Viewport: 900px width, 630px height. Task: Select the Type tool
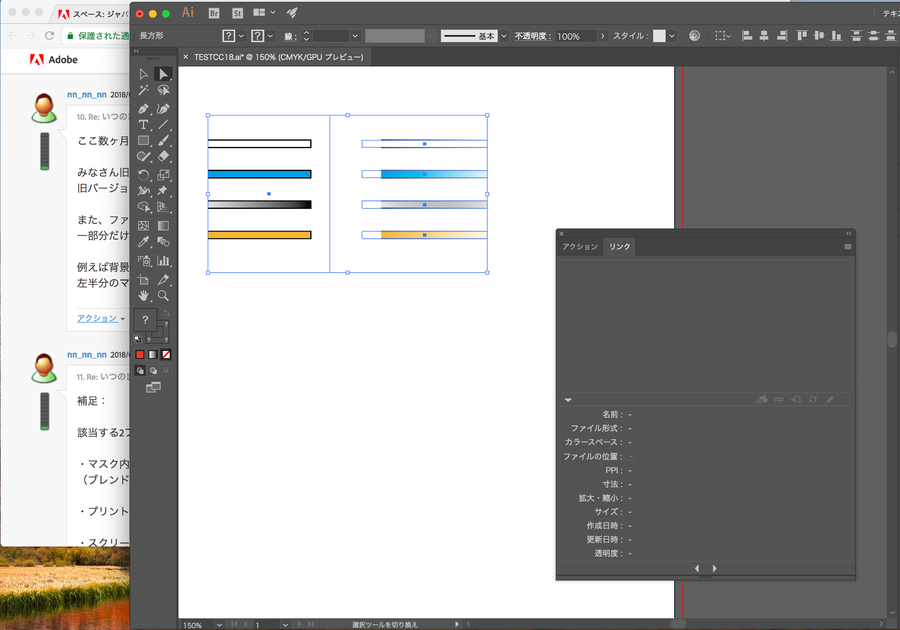coord(143,125)
